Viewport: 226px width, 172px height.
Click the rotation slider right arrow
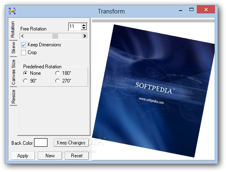[85, 36]
